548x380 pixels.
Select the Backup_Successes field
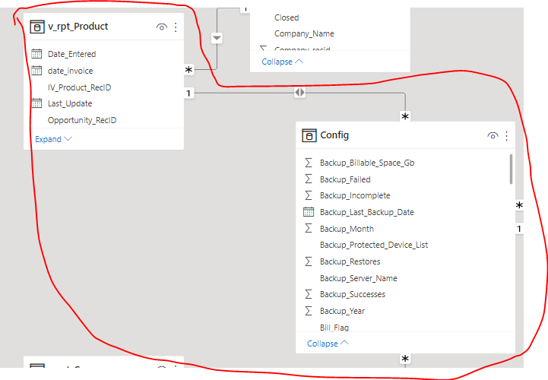pos(353,294)
